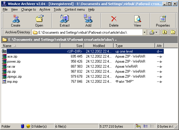
Task: Select the rar.rar file name
Action: [x=11, y=66]
